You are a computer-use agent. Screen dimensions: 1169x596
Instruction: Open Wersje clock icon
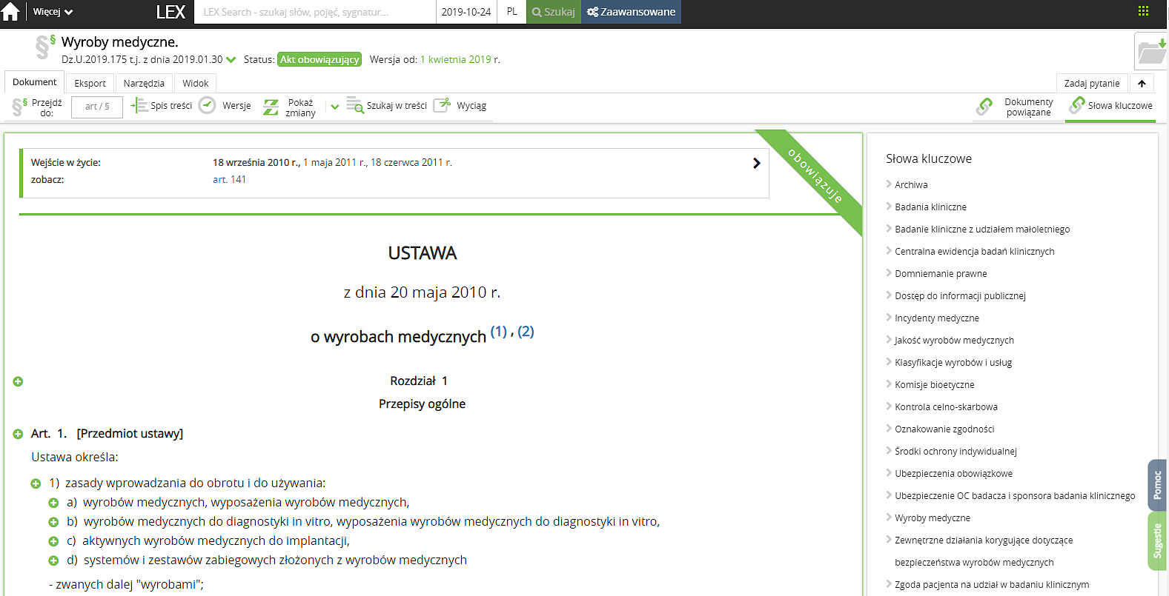tap(208, 106)
